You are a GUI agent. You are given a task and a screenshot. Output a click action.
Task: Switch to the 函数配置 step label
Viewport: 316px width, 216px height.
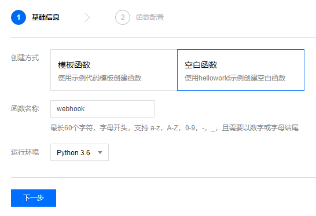(150, 17)
